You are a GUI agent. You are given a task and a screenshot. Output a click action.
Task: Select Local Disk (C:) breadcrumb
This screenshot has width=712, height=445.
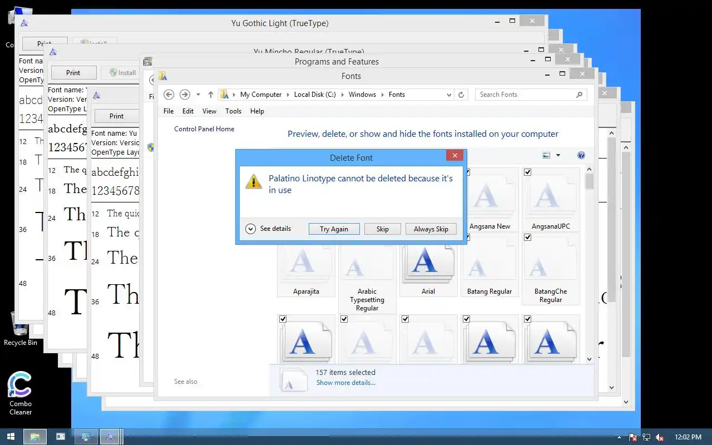(315, 95)
